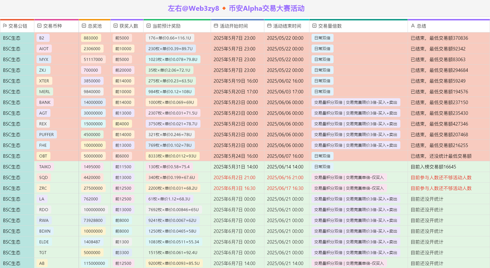490x268 pixels.
Task: Click the ELDE token tag
Action: tap(44, 242)
